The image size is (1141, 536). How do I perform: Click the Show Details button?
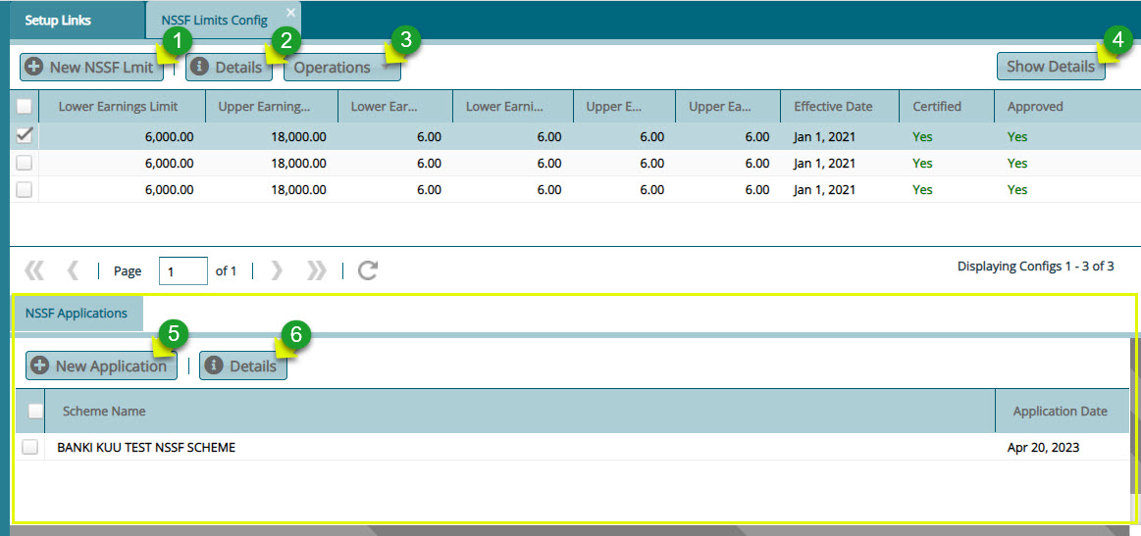click(x=1051, y=67)
